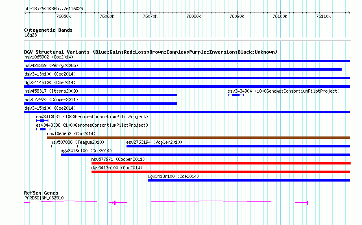Open the esv3434904 1000Genomes variant label
362x225 pixels.
click(283, 91)
